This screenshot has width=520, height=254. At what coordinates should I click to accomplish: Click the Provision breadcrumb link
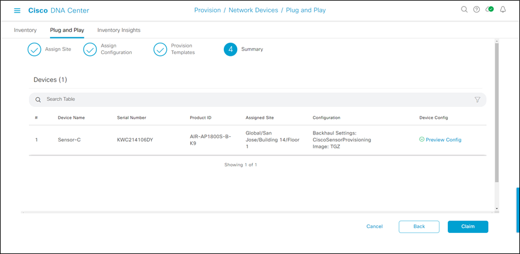[208, 10]
